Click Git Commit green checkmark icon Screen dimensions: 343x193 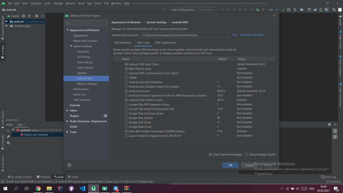point(283,10)
